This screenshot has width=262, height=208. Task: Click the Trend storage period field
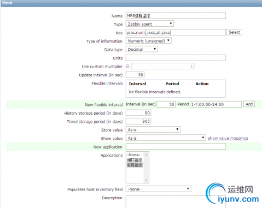[138, 121]
